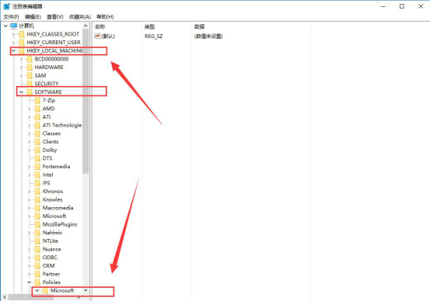Image resolution: width=430 pixels, height=301 pixels.
Task: Click the SECURITY folder icon
Action: [x=30, y=84]
